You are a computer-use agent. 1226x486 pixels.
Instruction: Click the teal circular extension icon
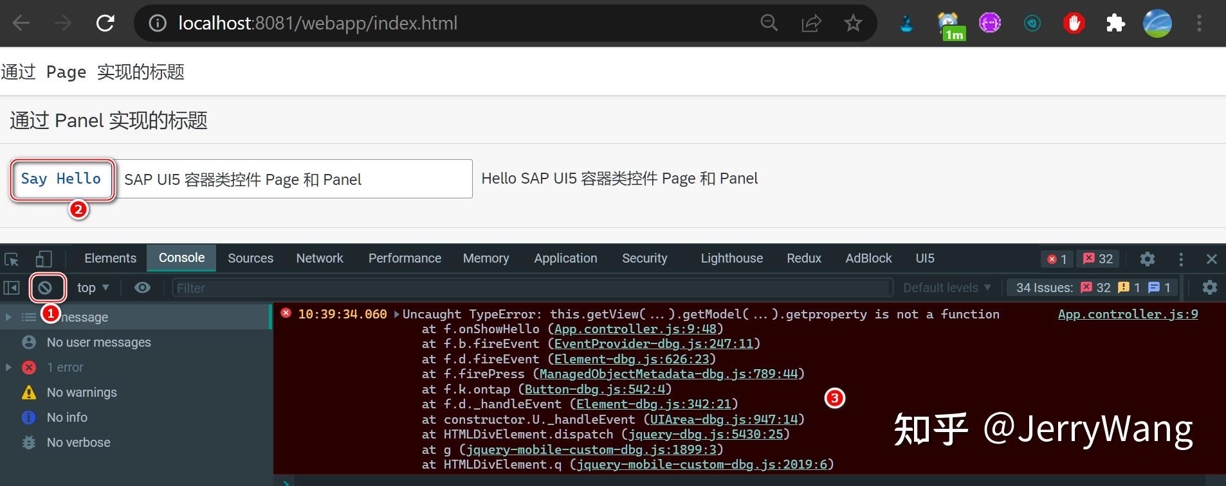[1032, 24]
